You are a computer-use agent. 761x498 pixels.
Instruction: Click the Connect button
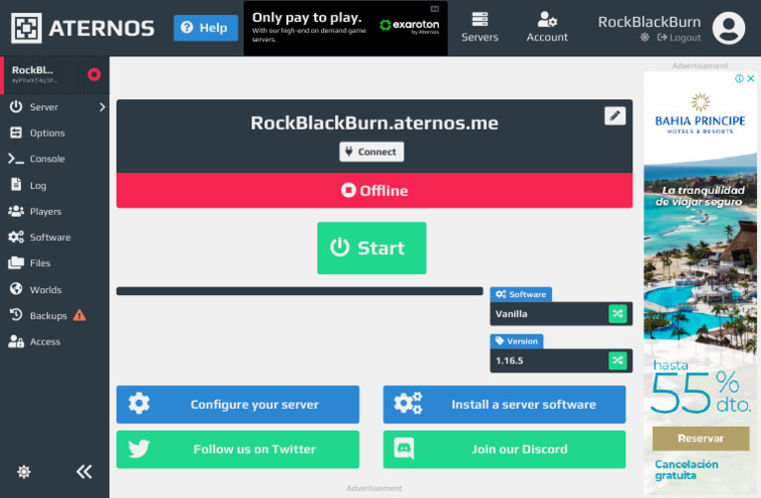coord(372,151)
